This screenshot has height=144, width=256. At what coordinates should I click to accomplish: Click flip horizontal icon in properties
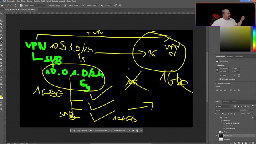pos(235,76)
